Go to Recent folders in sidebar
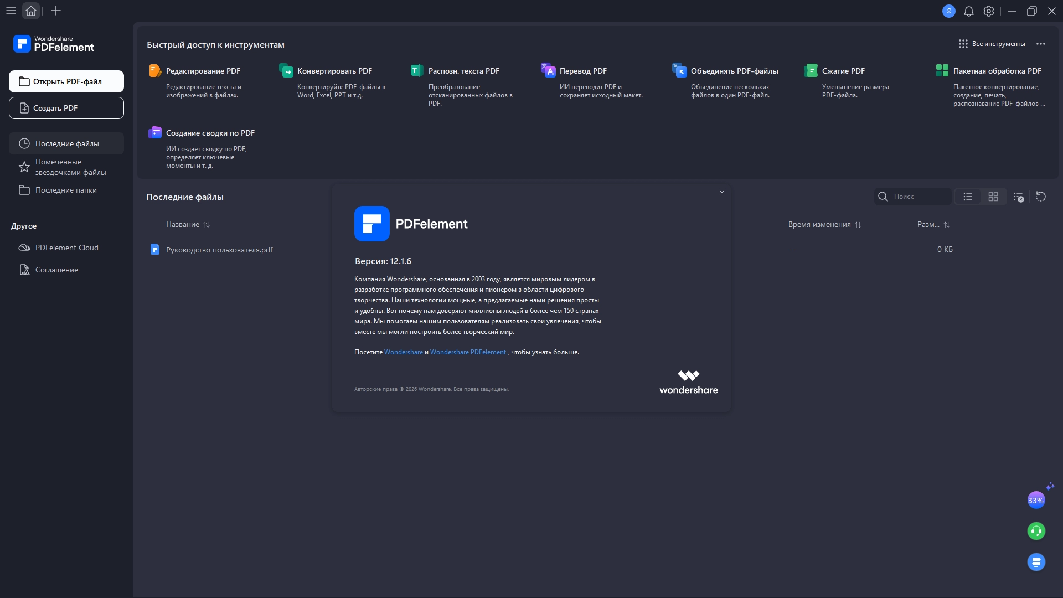Image resolution: width=1063 pixels, height=598 pixels. pyautogui.click(x=66, y=190)
